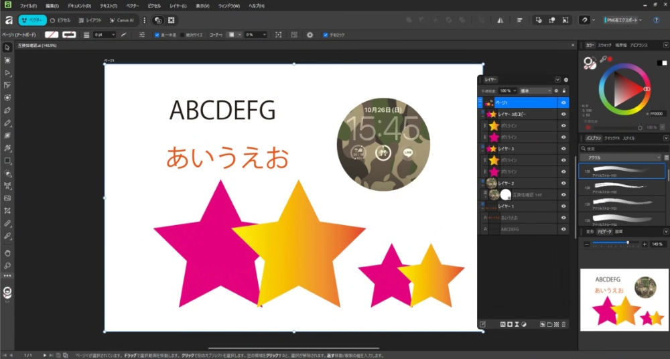Click the gear settings icon in context toolbar

(x=310, y=34)
